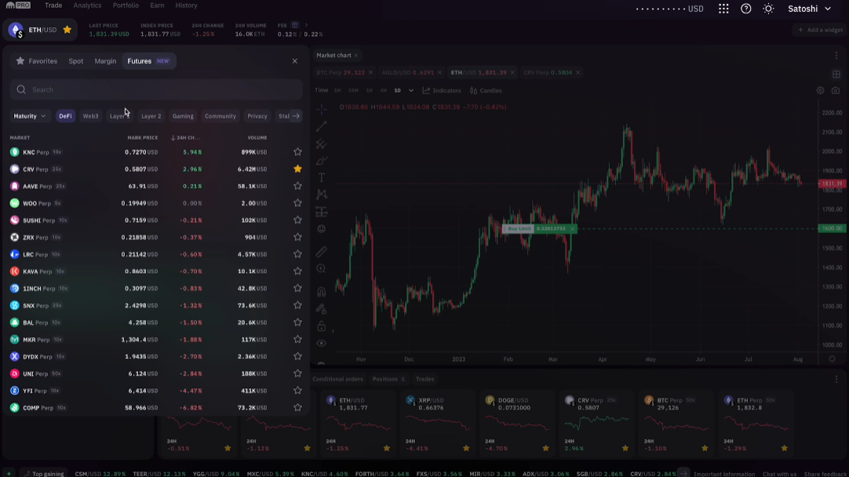Switch to the Favorites tab

tap(37, 61)
